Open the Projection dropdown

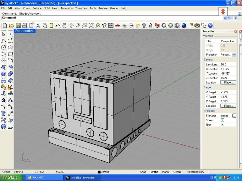pos(234,54)
